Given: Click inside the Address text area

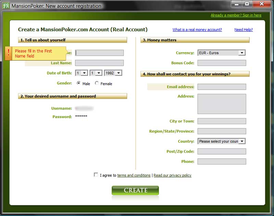Looking at the screenshot, I should [x=222, y=104].
